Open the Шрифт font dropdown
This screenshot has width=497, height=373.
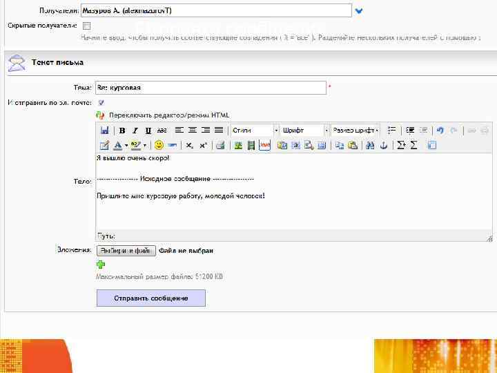(305, 131)
